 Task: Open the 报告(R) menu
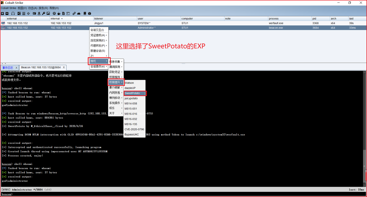pyautogui.click(x=43, y=8)
